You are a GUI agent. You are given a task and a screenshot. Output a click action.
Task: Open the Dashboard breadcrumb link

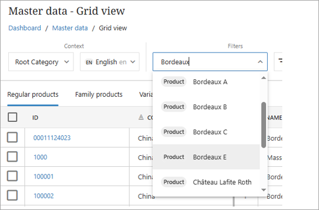point(25,28)
